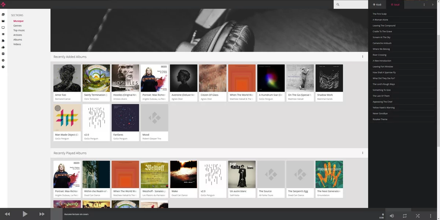The height and width of the screenshot is (220, 440).
Task: Toggle shuffle mode in the player bar
Action: (418, 216)
